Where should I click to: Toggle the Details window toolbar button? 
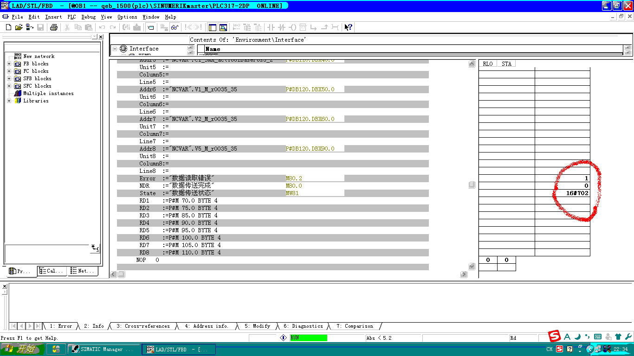coord(223,27)
